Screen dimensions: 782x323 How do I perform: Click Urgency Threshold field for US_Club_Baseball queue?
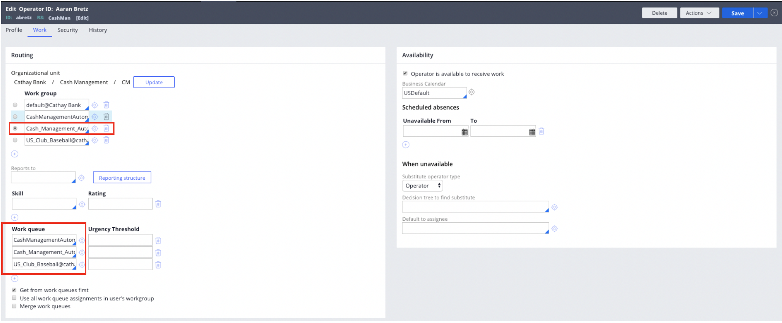(x=120, y=264)
